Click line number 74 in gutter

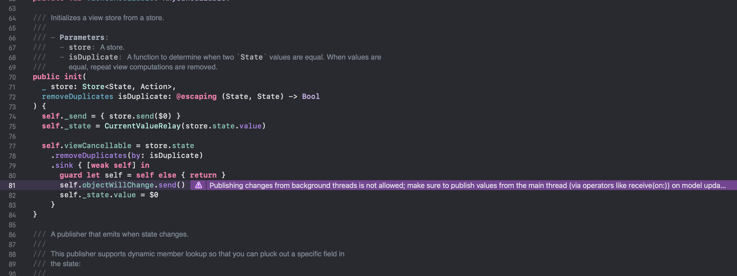[x=12, y=117]
